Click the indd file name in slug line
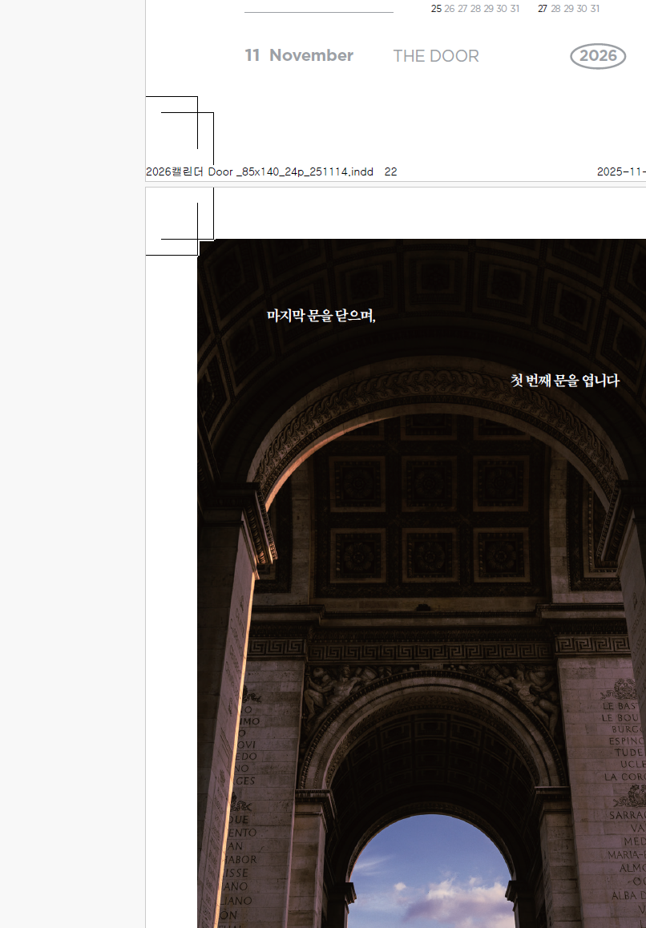Screen dimensions: 646x928 tap(260, 171)
